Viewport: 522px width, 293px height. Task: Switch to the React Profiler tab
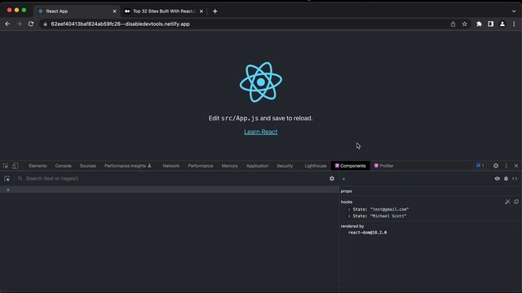coord(384,166)
